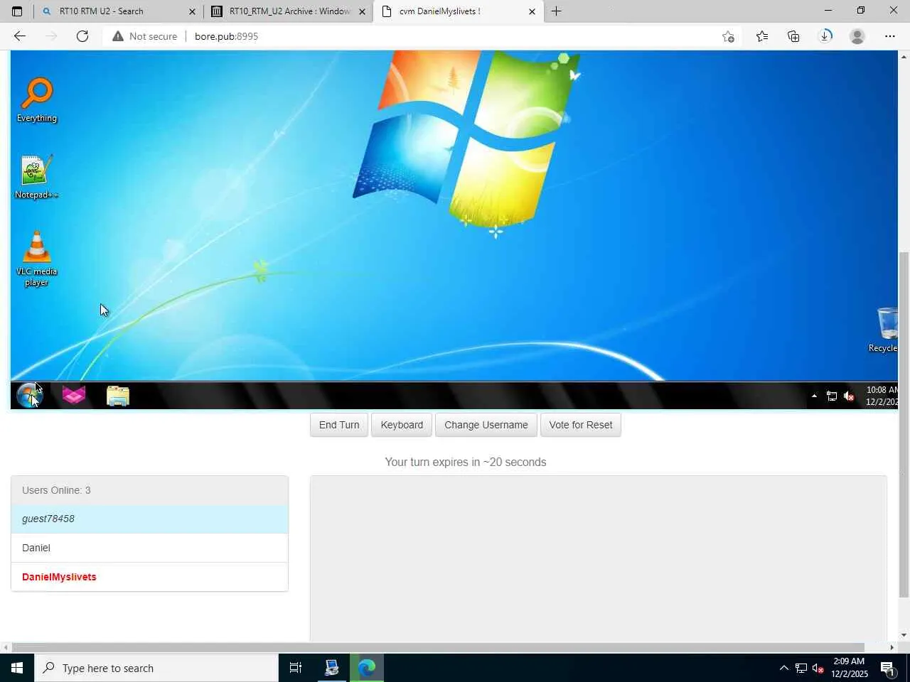Click the horizontal page scrollbar
The width and height of the screenshot is (910, 682).
438,647
